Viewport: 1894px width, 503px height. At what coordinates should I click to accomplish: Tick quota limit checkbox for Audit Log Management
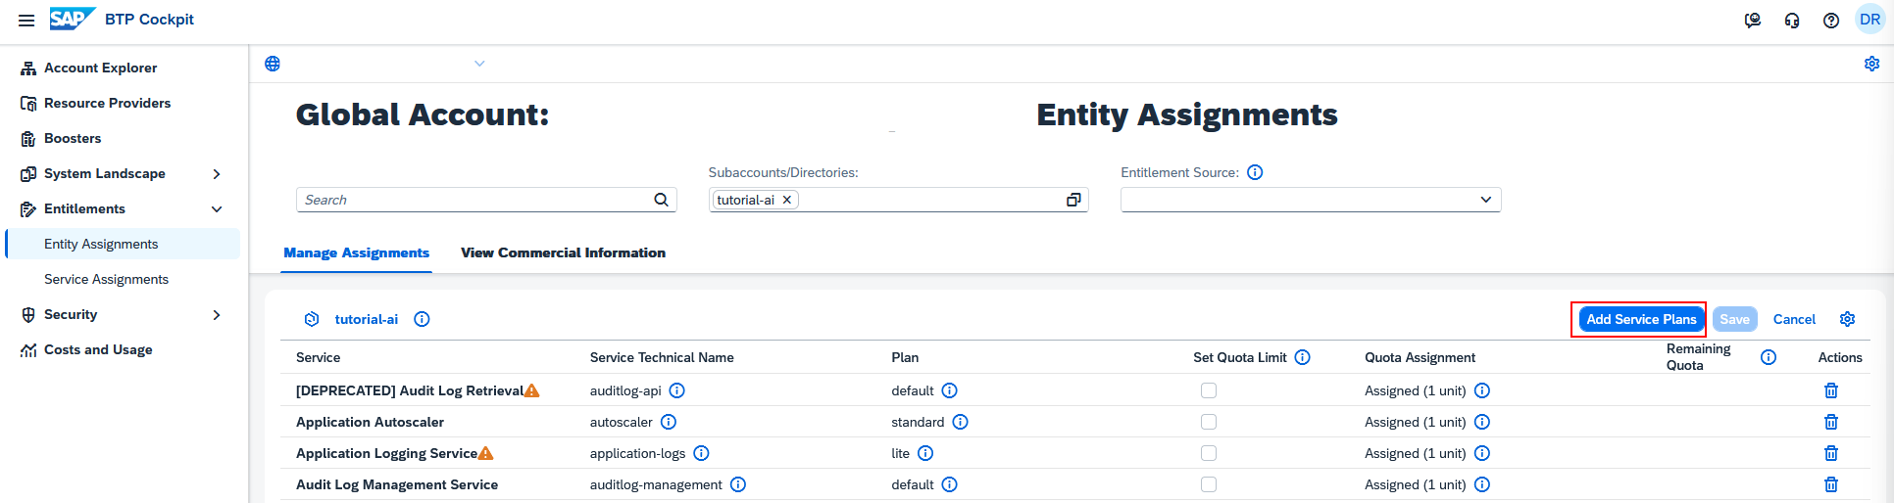1209,484
